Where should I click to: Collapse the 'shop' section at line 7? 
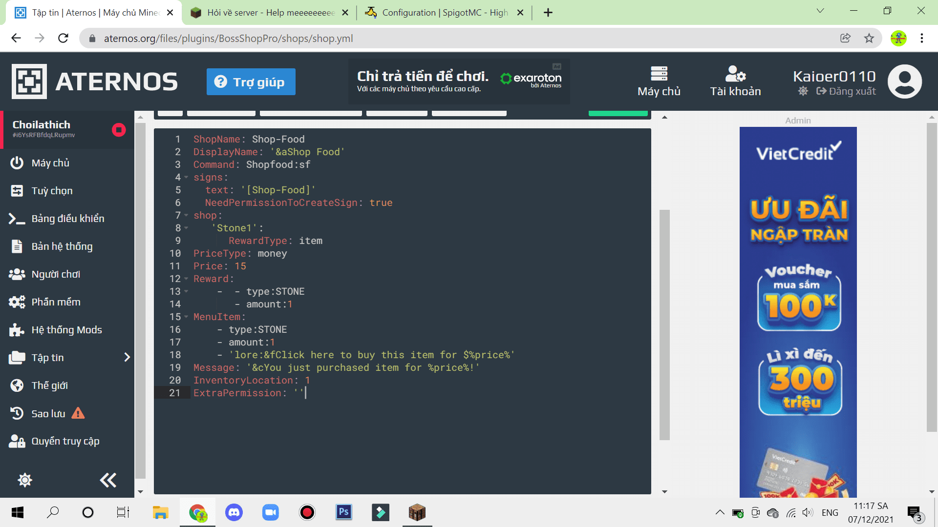click(x=186, y=216)
